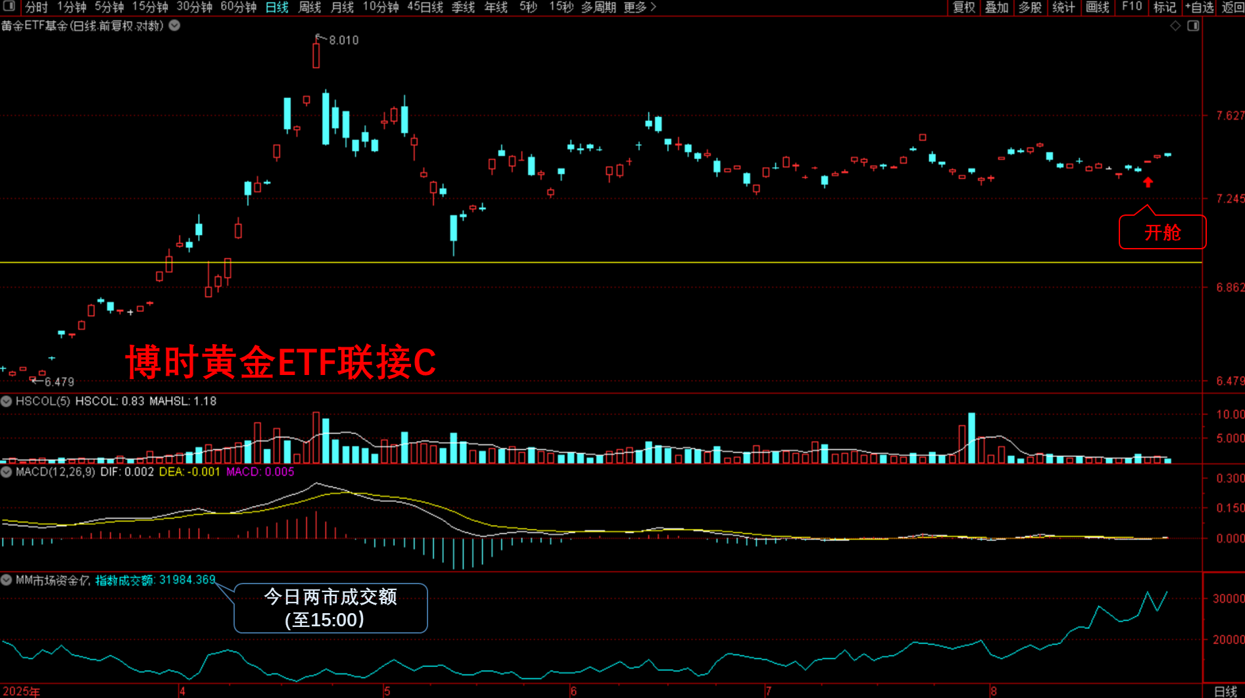This screenshot has width=1245, height=698.
Task: Click the 2025年 date axis label
Action: pyautogui.click(x=20, y=691)
